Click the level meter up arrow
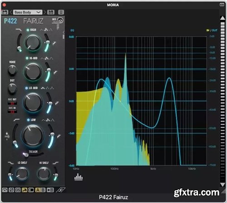The width and height of the screenshot is (227, 203). point(222,18)
